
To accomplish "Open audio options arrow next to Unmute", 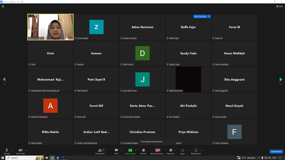I will 12,150.
